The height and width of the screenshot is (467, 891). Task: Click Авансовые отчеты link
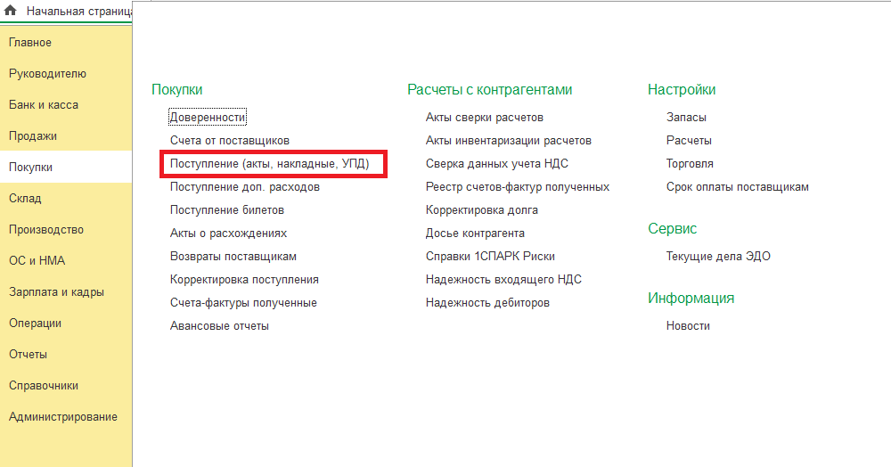click(219, 326)
